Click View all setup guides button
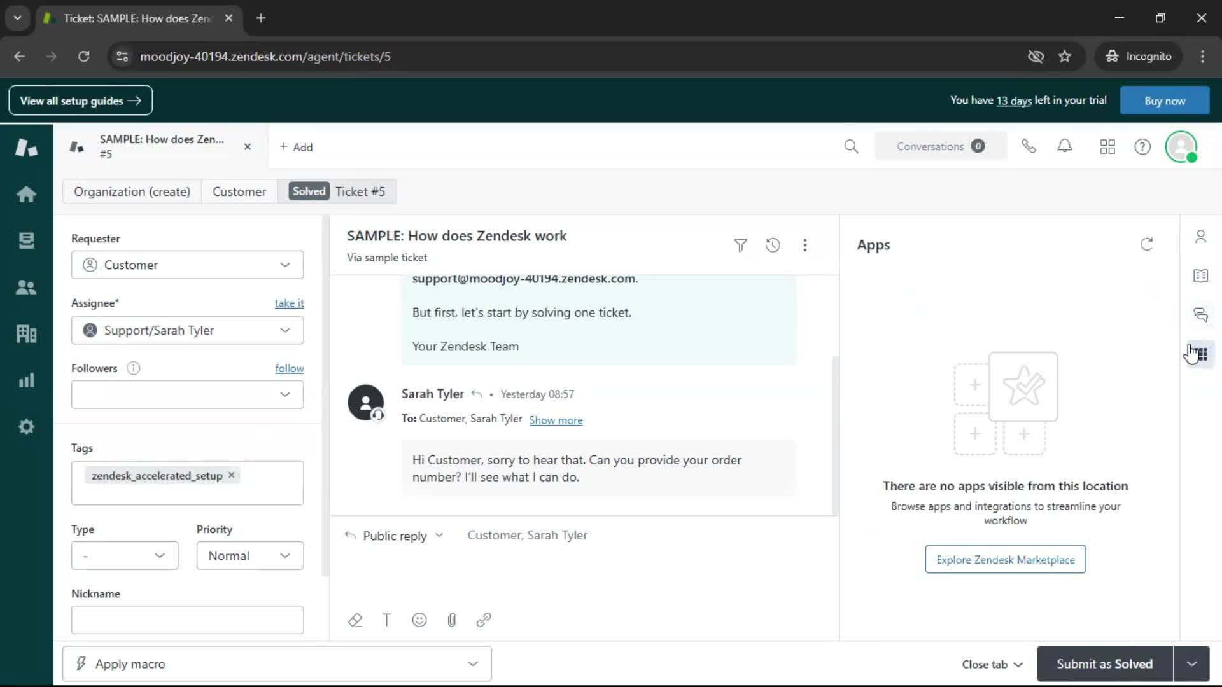 [x=80, y=101]
